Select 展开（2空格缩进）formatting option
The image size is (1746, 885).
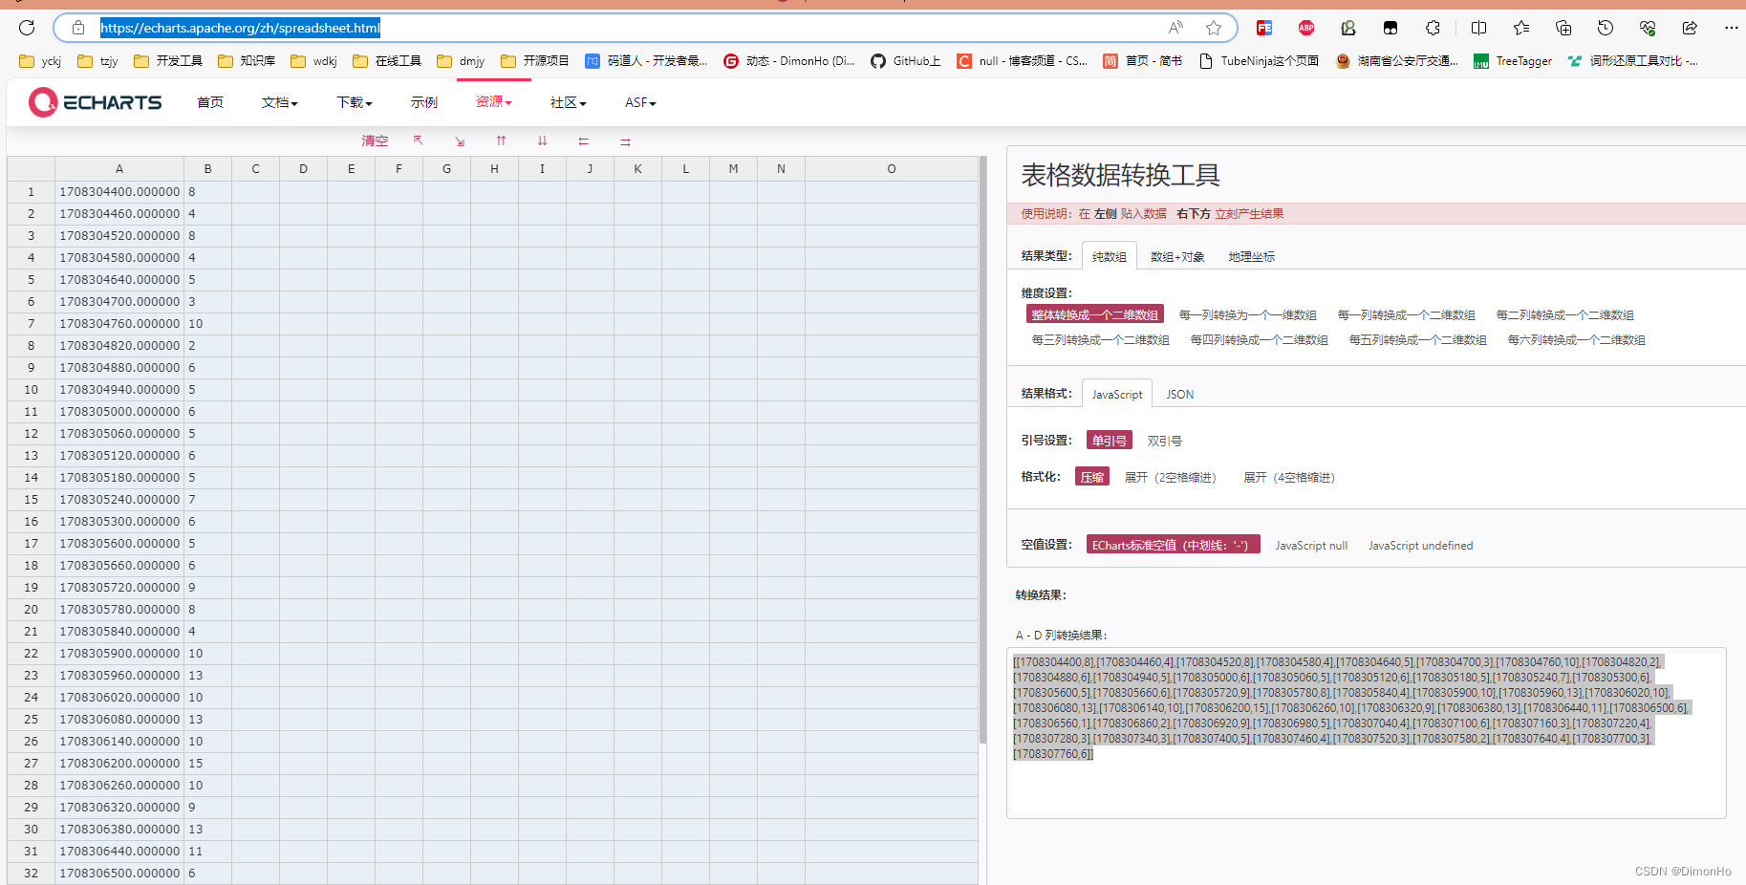(x=1171, y=477)
